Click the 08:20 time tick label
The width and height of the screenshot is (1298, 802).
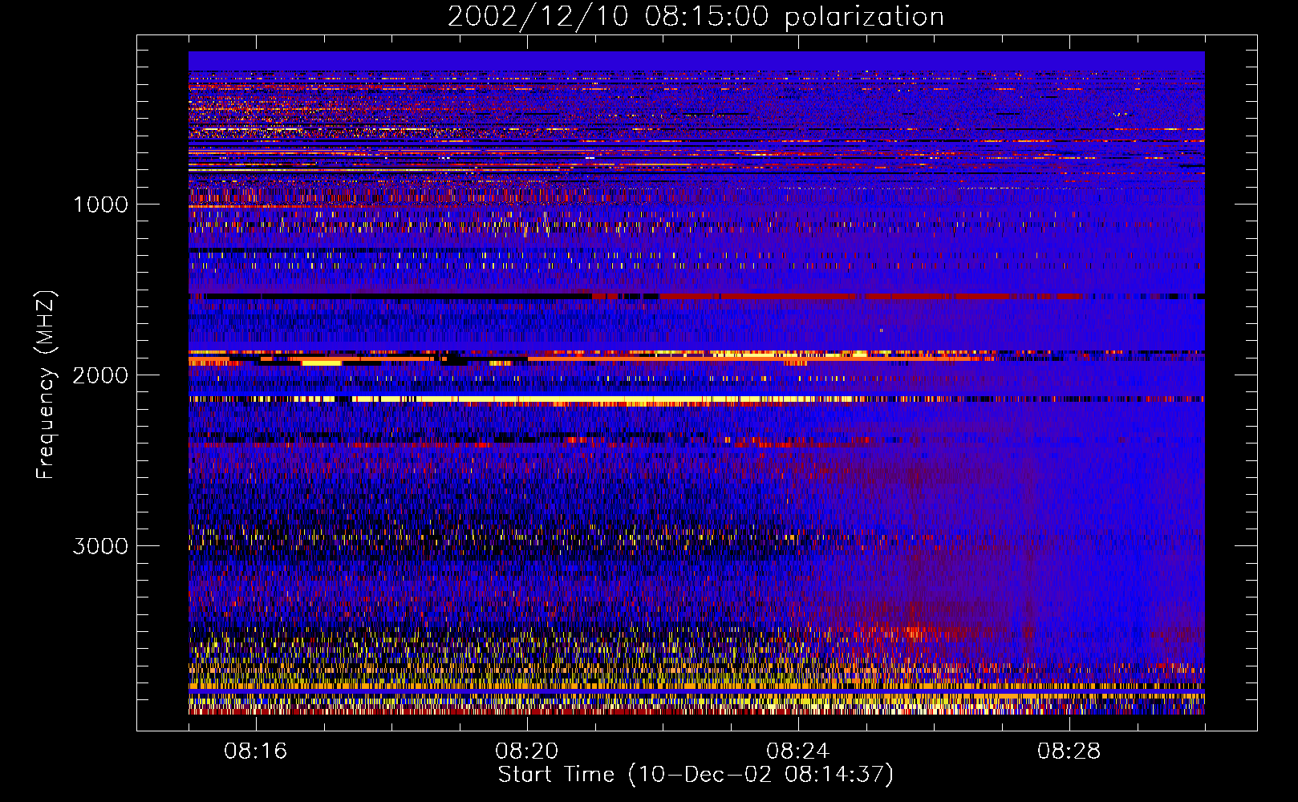click(527, 751)
